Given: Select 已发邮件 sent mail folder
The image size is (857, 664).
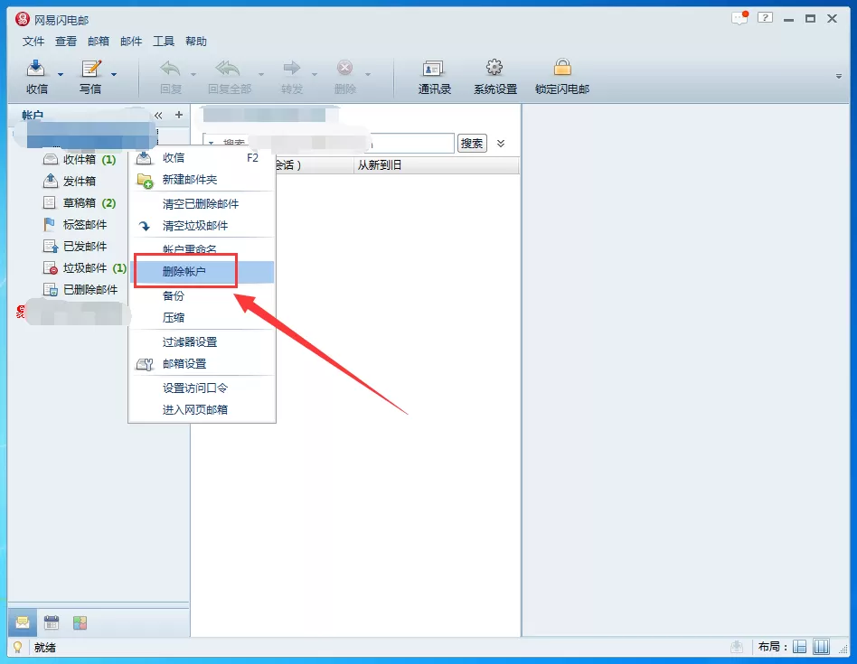Looking at the screenshot, I should point(75,247).
